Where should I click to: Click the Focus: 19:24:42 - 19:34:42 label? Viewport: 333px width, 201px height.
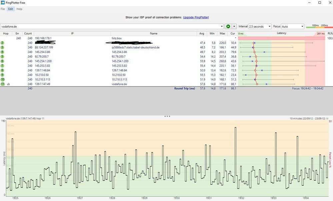pyautogui.click(x=308, y=89)
